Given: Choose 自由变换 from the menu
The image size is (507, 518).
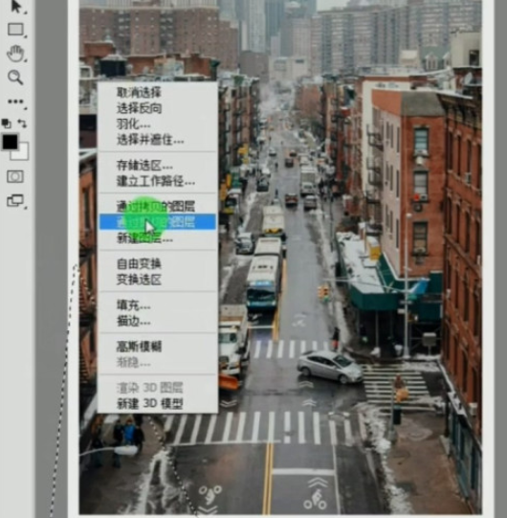Looking at the screenshot, I should (139, 264).
